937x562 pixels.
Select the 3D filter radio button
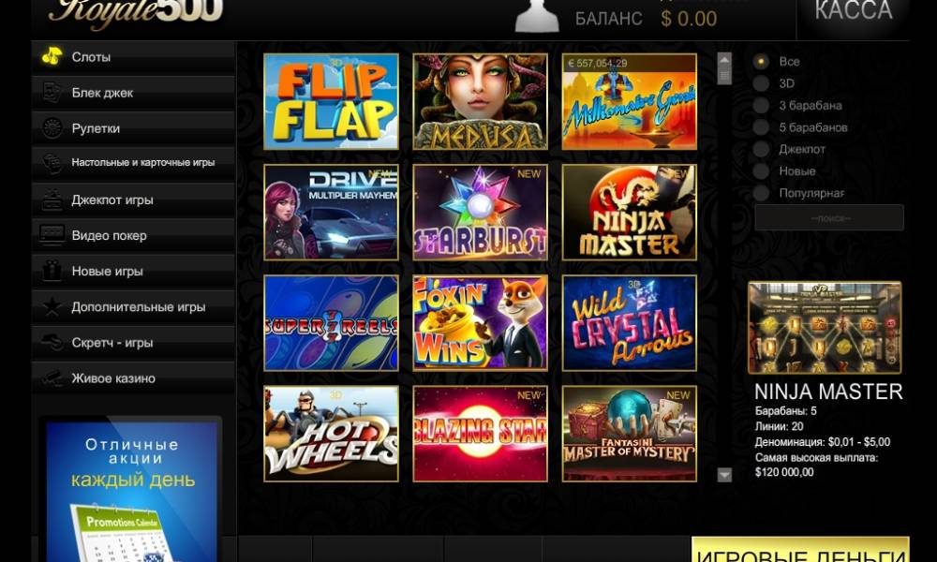tap(761, 83)
